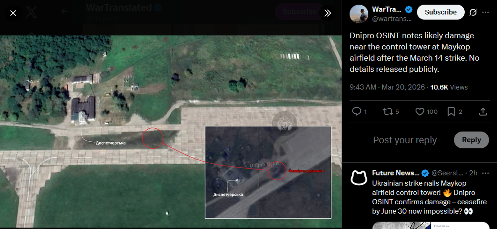Close the image viewer with X button
This screenshot has width=497, height=229.
point(13,13)
